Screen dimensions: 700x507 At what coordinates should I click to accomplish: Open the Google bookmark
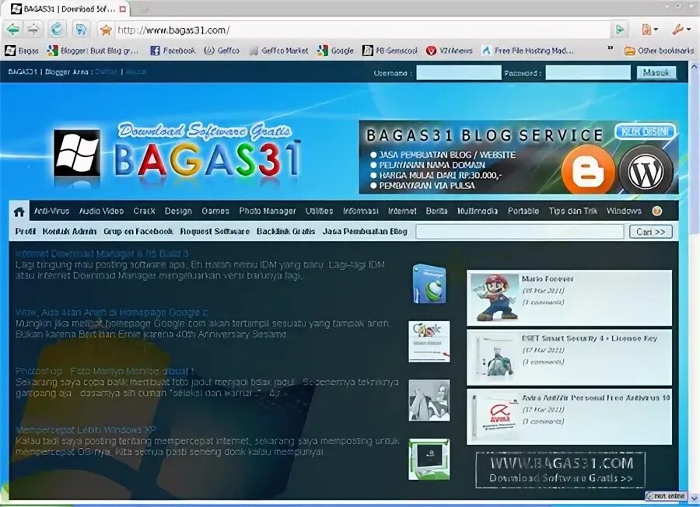coord(335,51)
